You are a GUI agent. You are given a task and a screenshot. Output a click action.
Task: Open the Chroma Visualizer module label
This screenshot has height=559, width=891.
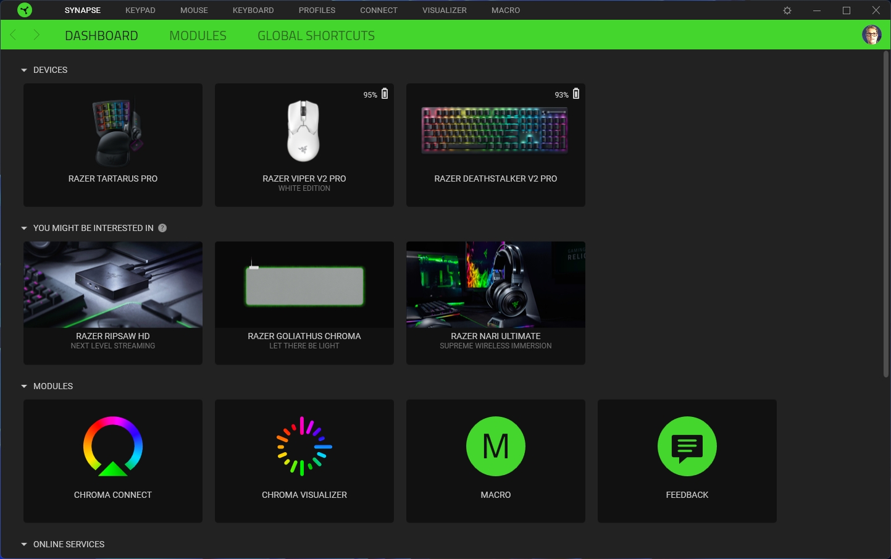(304, 495)
